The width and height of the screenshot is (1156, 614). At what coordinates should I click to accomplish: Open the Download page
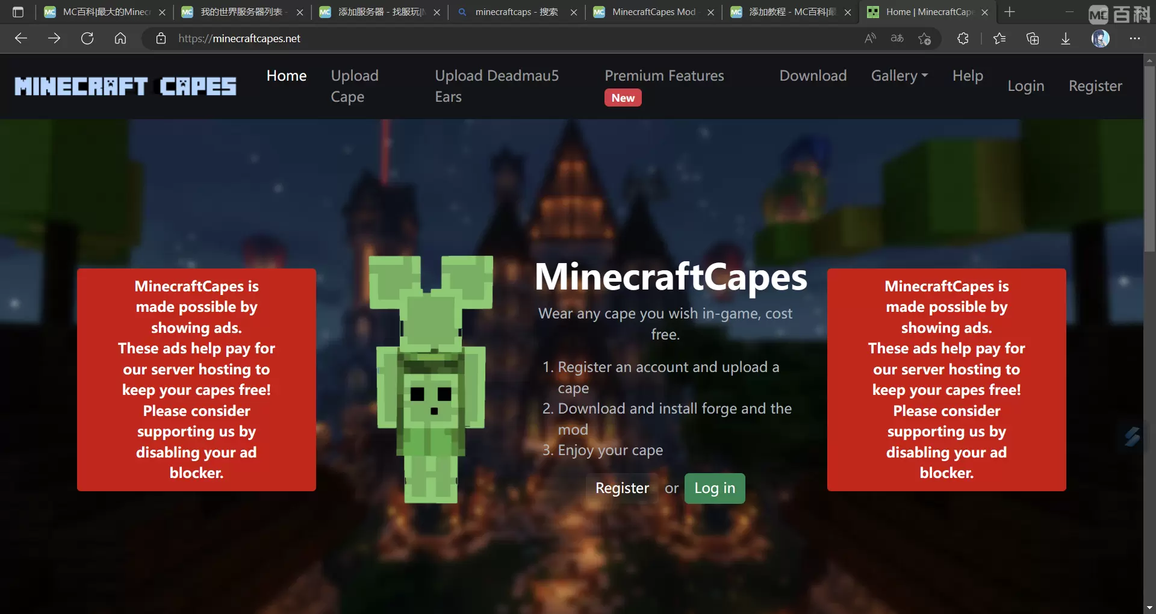pyautogui.click(x=813, y=76)
